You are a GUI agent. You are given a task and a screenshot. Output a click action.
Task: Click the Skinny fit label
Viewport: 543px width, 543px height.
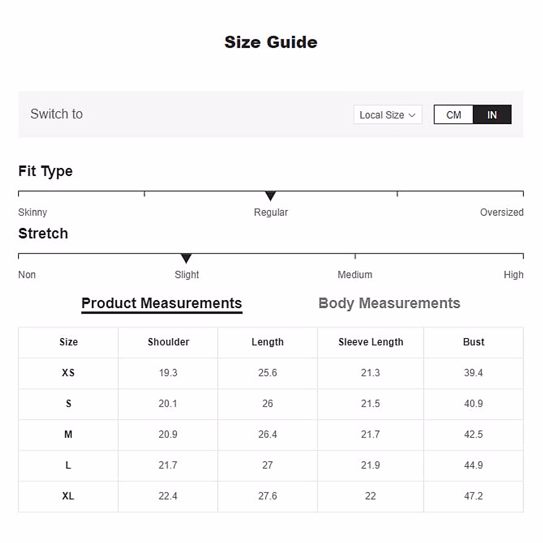(x=33, y=212)
